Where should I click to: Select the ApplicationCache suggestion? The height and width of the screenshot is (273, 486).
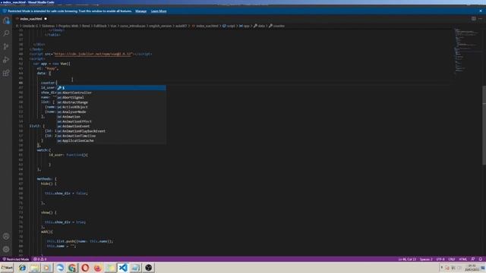tap(112, 140)
